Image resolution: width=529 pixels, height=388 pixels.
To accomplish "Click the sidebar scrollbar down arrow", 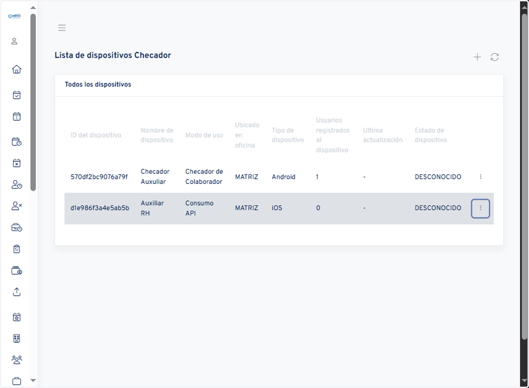I will pyautogui.click(x=33, y=380).
